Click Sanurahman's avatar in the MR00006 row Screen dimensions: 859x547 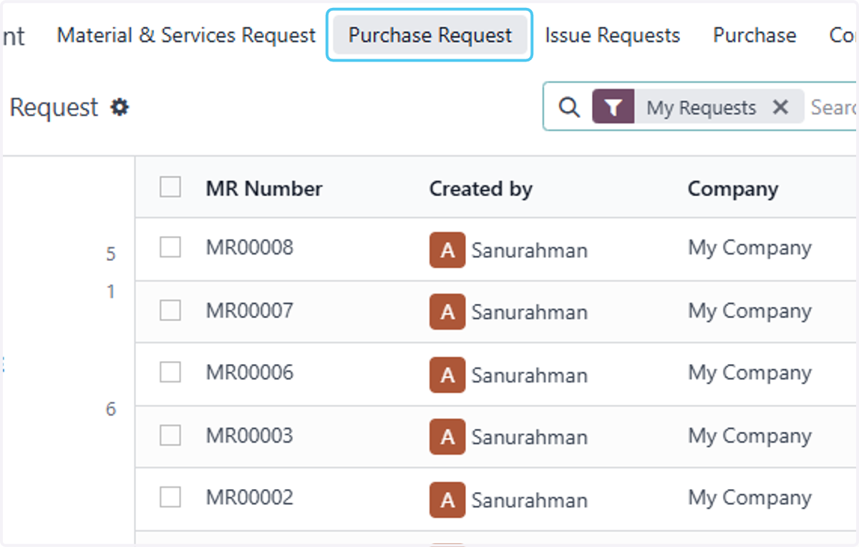click(447, 375)
